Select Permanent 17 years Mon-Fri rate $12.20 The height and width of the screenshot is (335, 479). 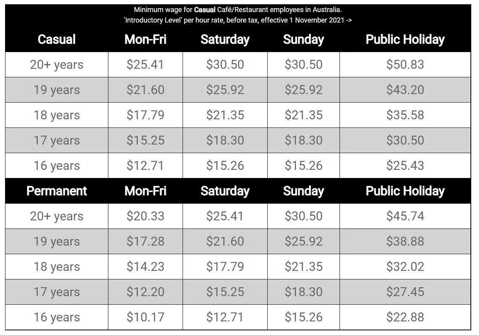(x=145, y=292)
